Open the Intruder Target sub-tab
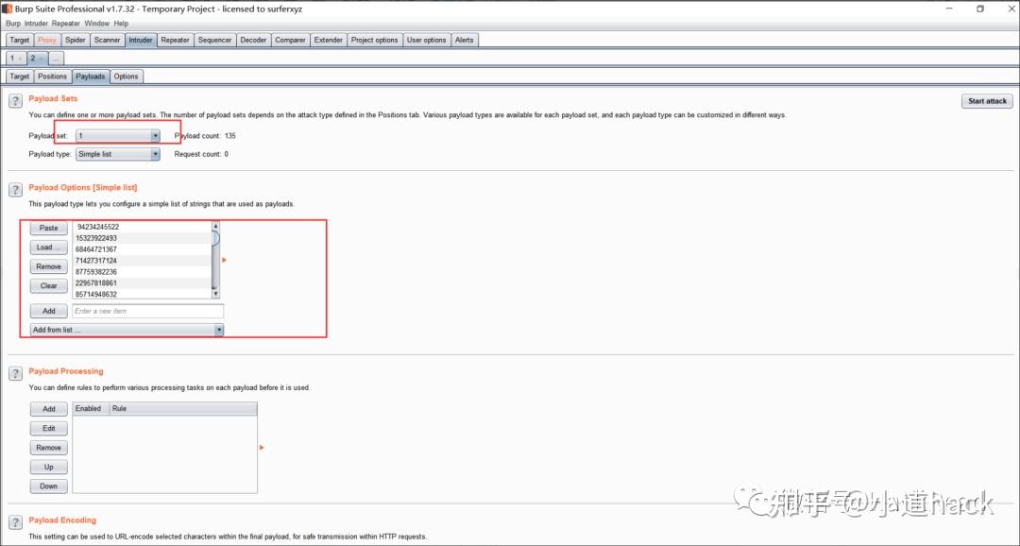The image size is (1020, 546). [20, 77]
